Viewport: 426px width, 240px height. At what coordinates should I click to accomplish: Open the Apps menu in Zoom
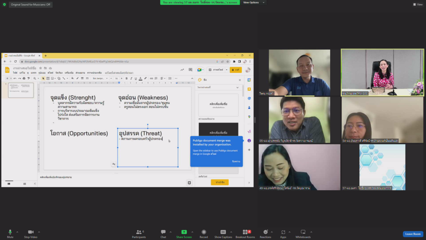coord(283,232)
